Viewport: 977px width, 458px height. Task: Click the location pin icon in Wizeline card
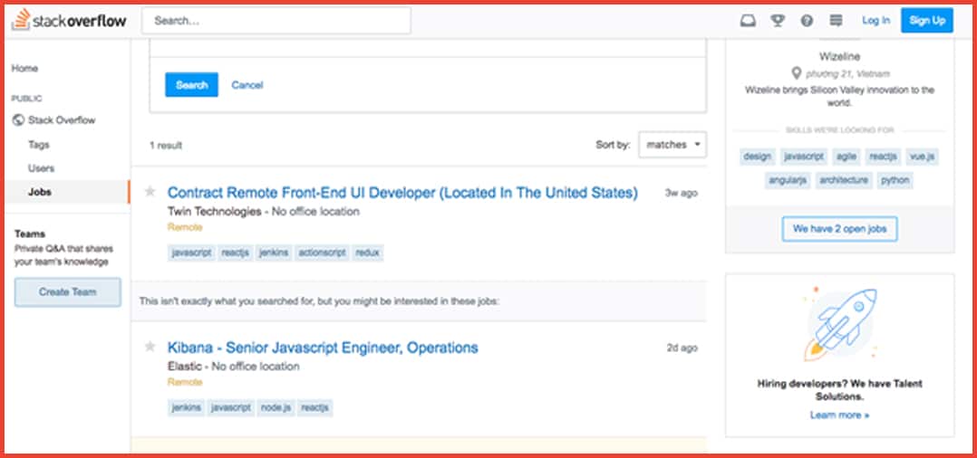[796, 73]
